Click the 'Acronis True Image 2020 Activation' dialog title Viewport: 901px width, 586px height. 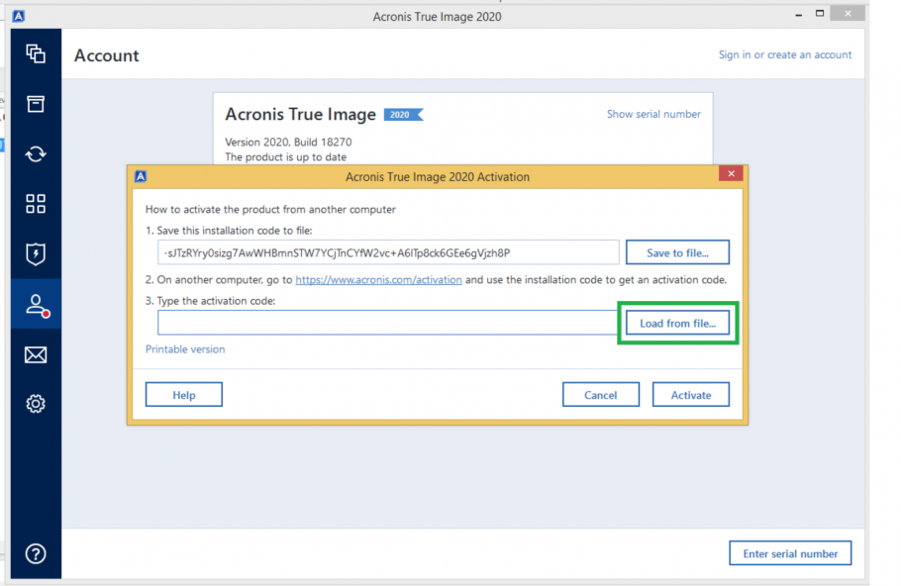[x=438, y=177]
